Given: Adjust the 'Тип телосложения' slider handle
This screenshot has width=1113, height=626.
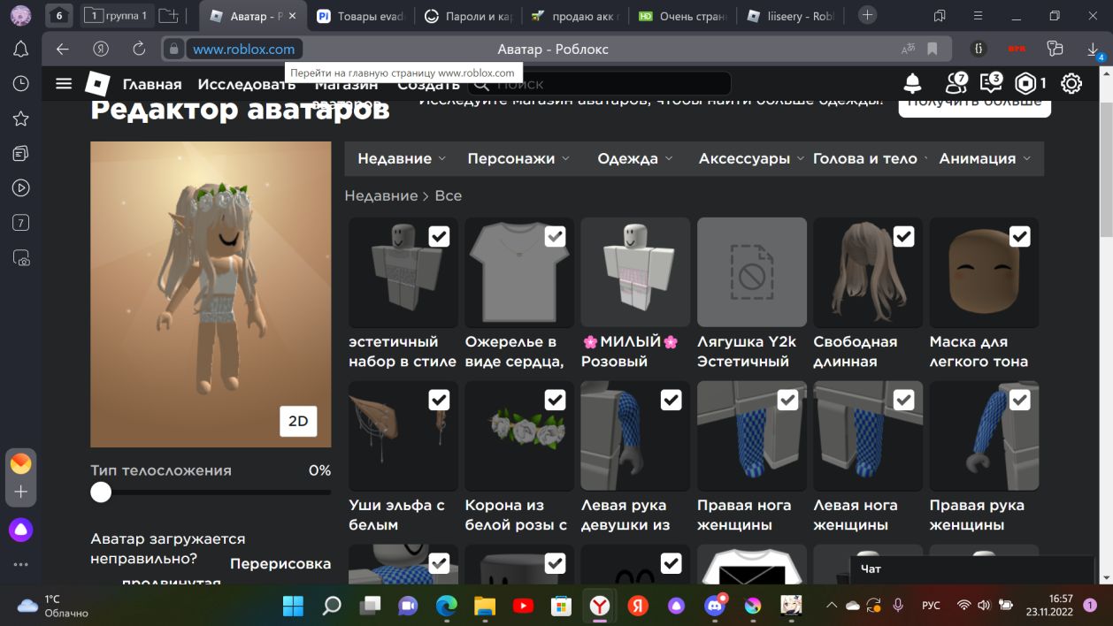Looking at the screenshot, I should click(101, 492).
